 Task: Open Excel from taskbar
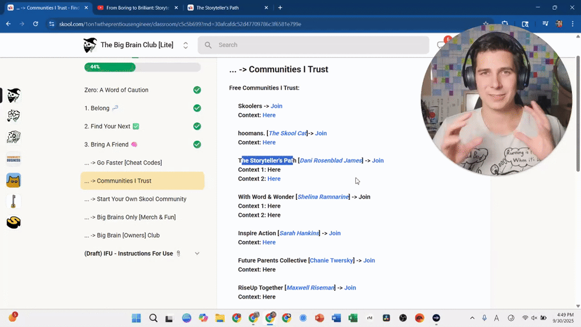(353, 318)
